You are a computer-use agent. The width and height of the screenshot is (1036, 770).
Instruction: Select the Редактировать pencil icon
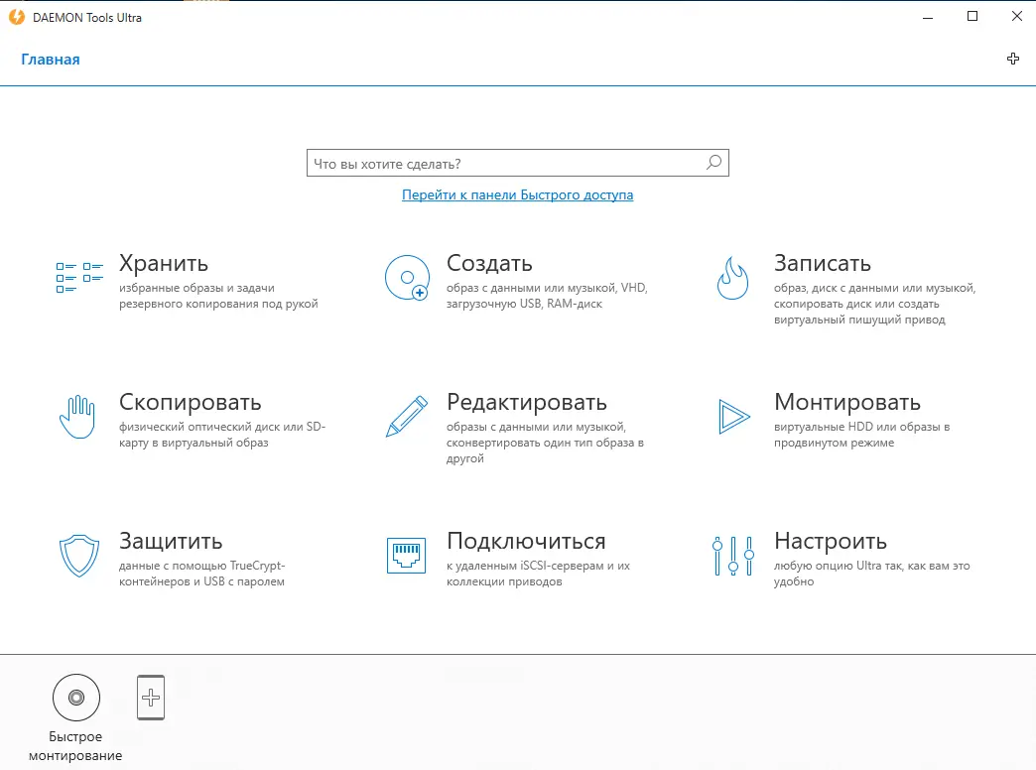tap(405, 416)
